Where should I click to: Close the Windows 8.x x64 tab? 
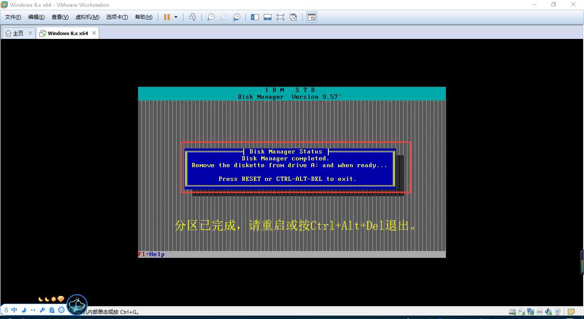[x=94, y=33]
